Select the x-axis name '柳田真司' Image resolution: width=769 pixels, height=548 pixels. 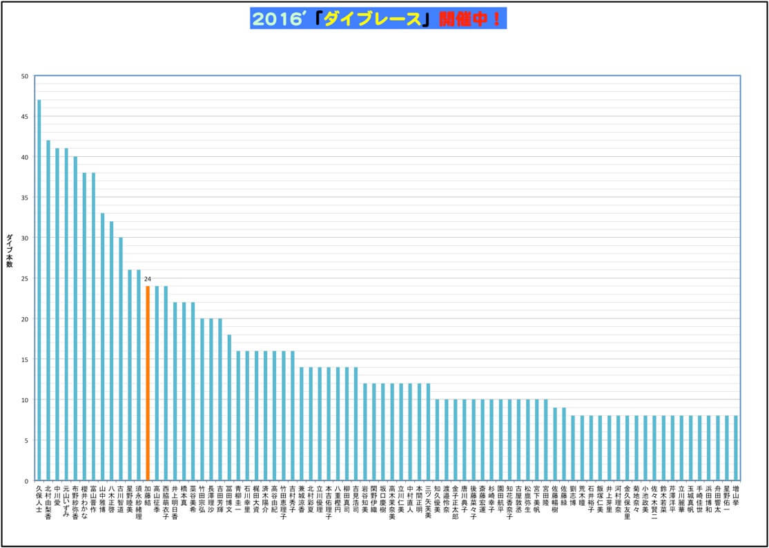(x=347, y=498)
